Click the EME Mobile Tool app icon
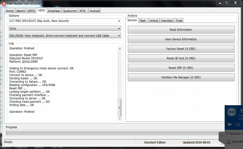The image size is (243, 149). coord(4,4)
